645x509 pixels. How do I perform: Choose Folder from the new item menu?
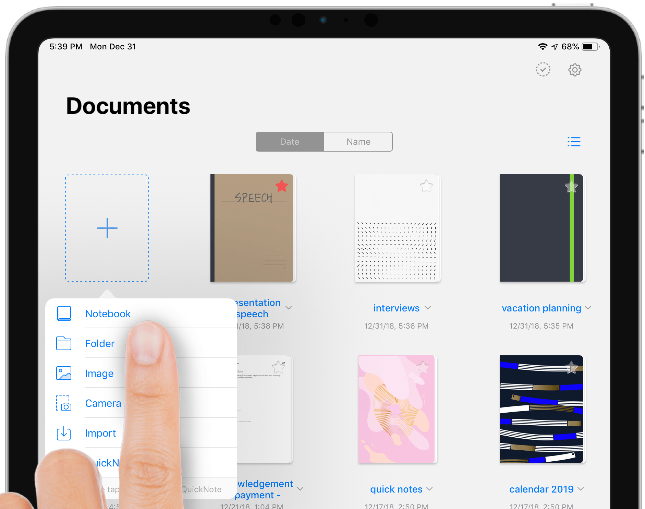pyautogui.click(x=100, y=343)
